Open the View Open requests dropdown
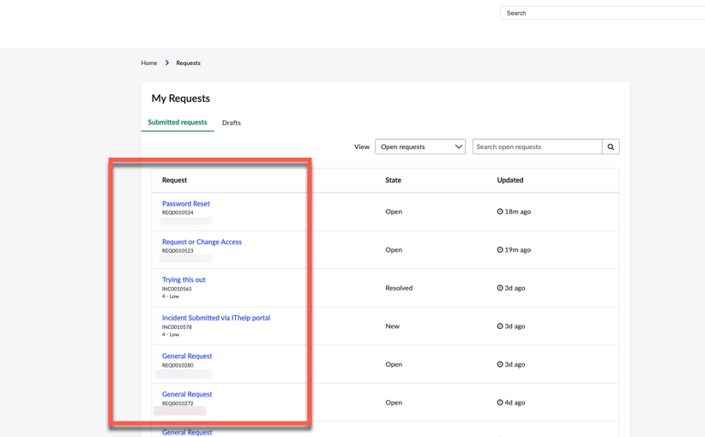Viewport: 705px width, 437px height. pyautogui.click(x=419, y=147)
